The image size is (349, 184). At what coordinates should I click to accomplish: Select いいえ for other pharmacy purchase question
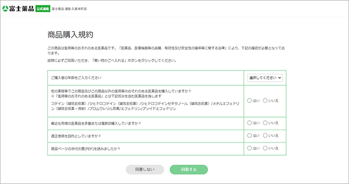click(x=265, y=101)
